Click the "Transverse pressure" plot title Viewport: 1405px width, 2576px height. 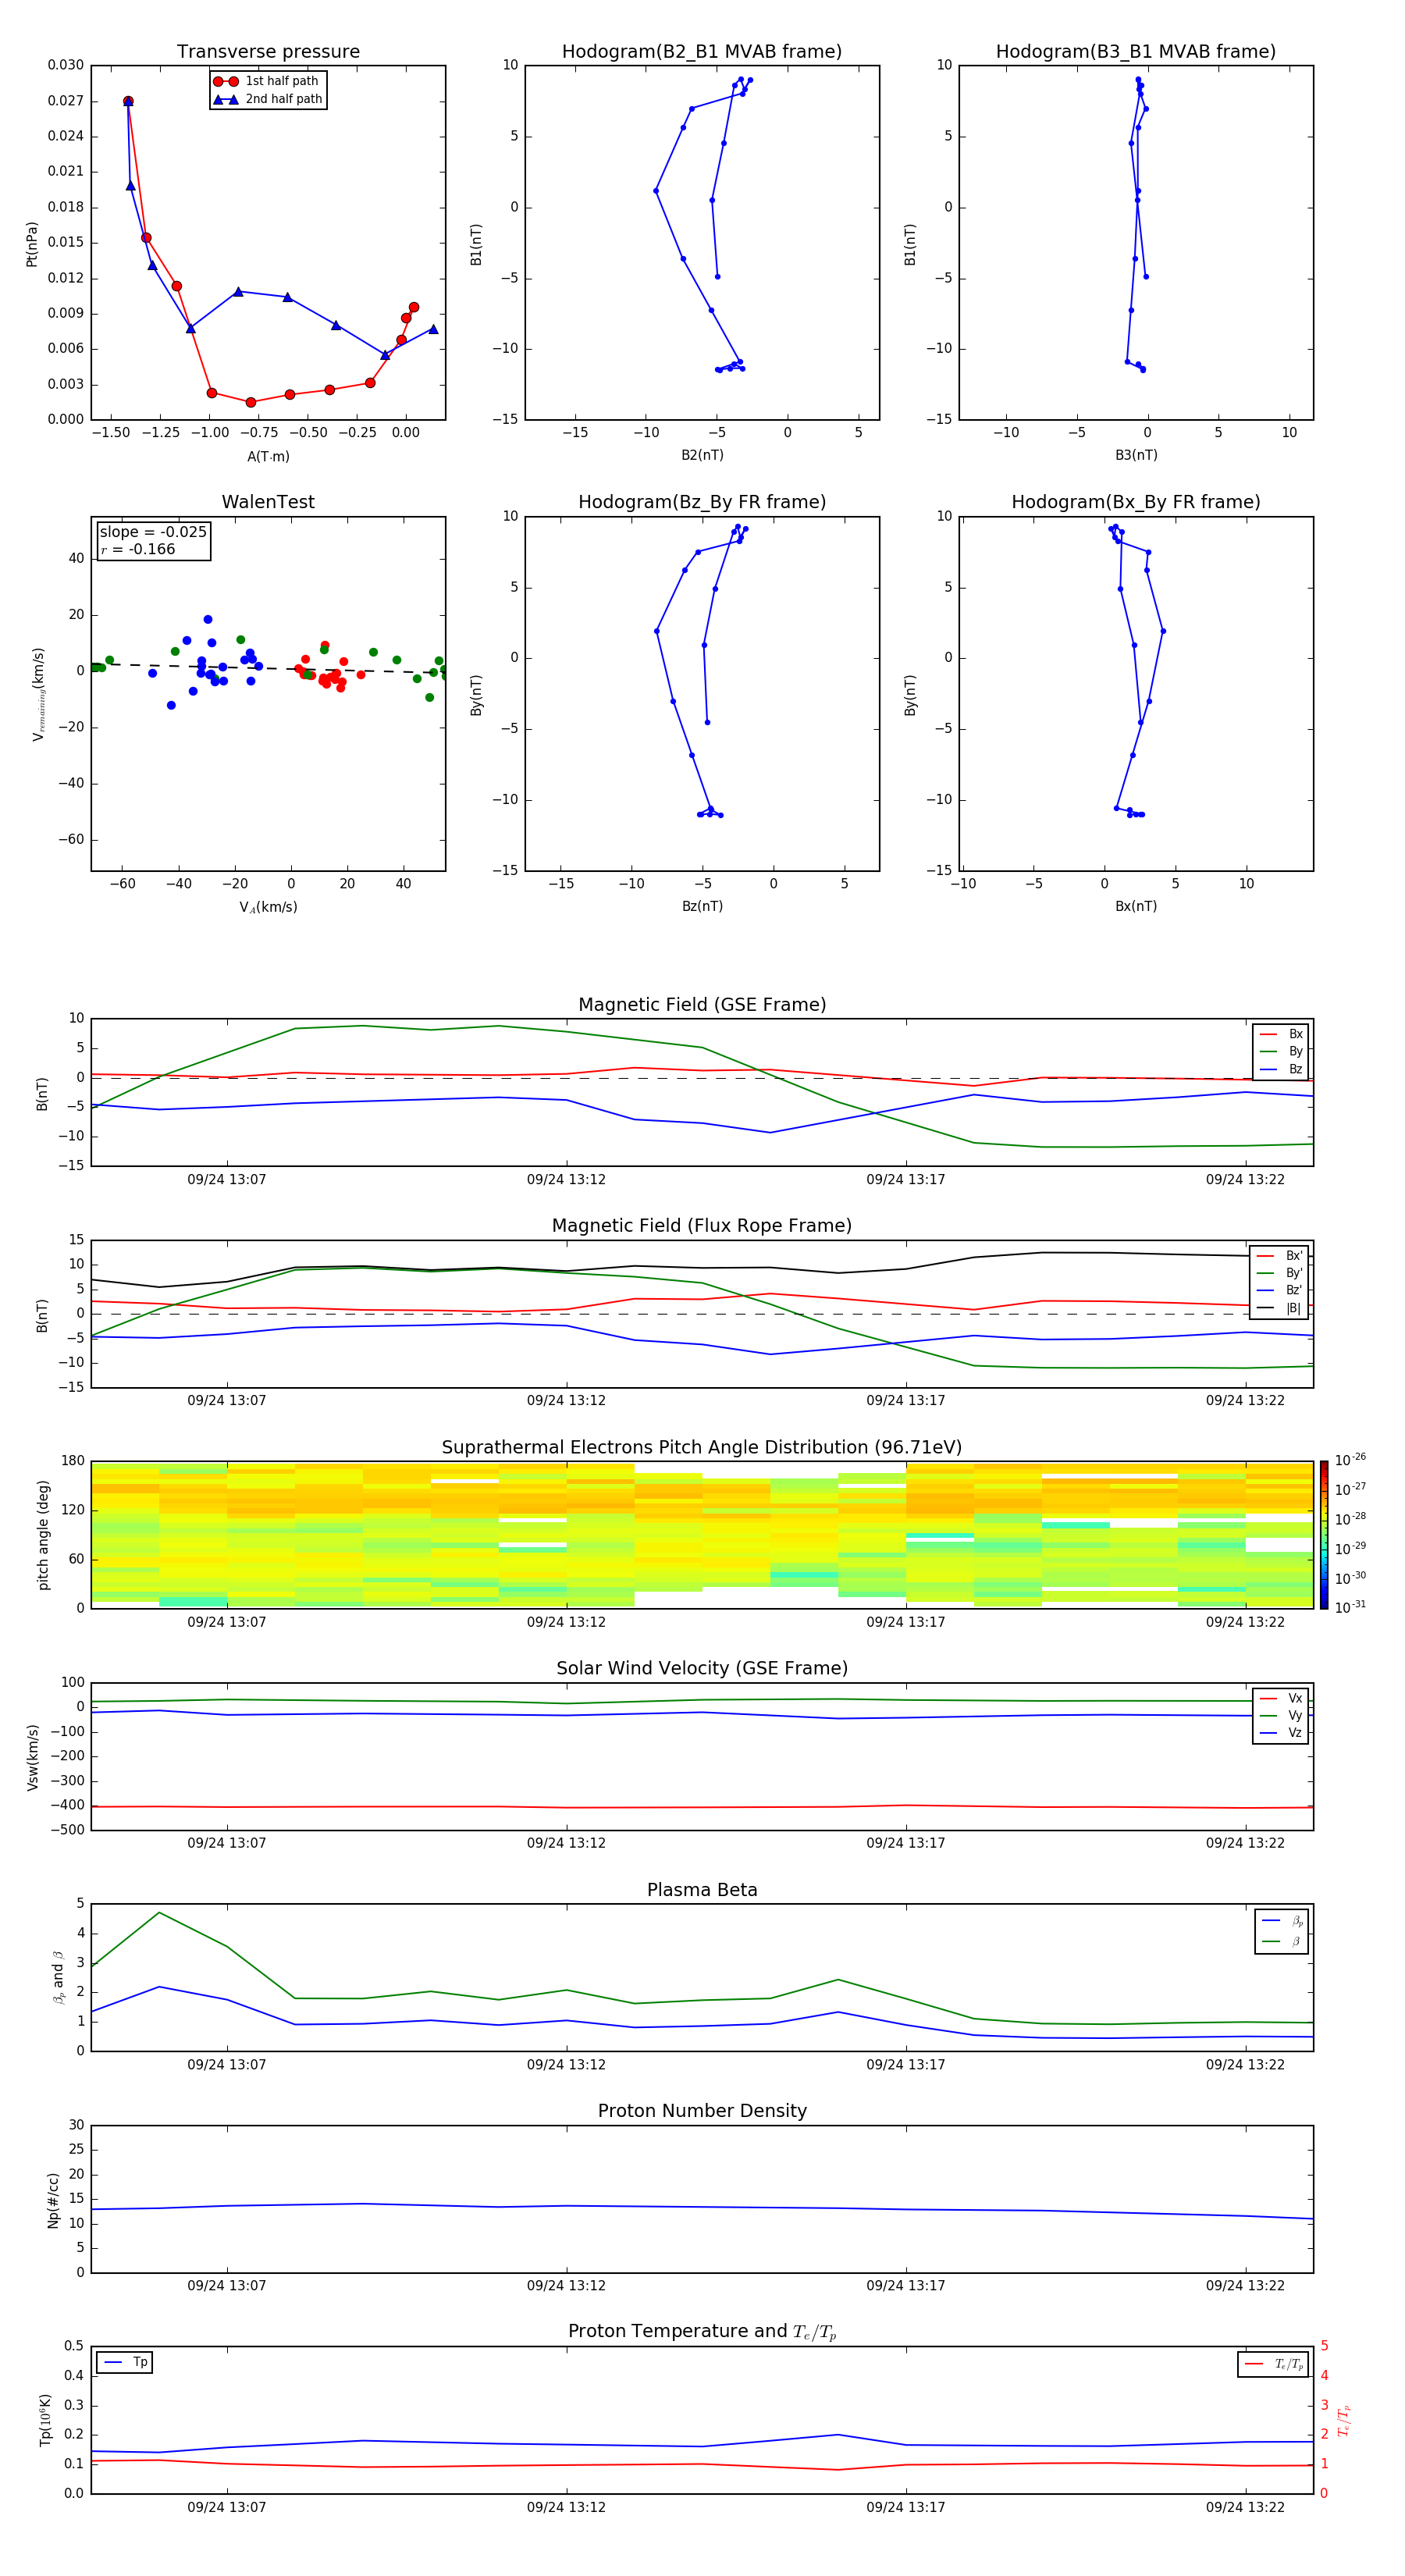click(268, 52)
